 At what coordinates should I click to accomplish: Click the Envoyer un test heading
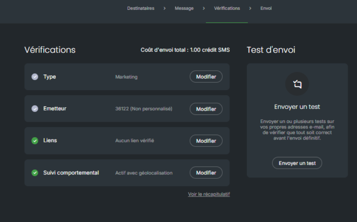[297, 107]
